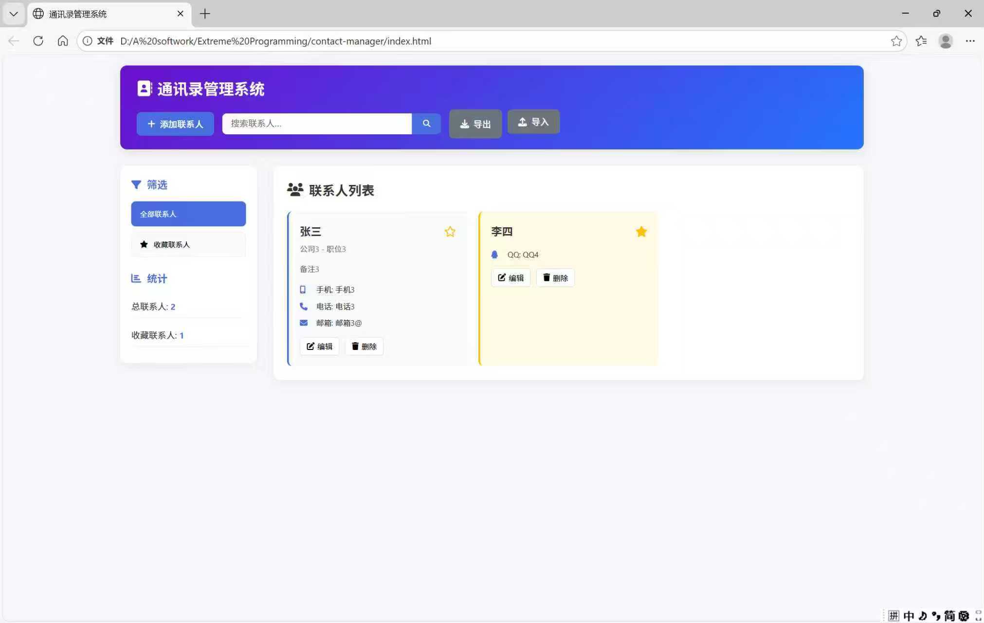Click 李四 contact name
The width and height of the screenshot is (984, 623).
502,232
